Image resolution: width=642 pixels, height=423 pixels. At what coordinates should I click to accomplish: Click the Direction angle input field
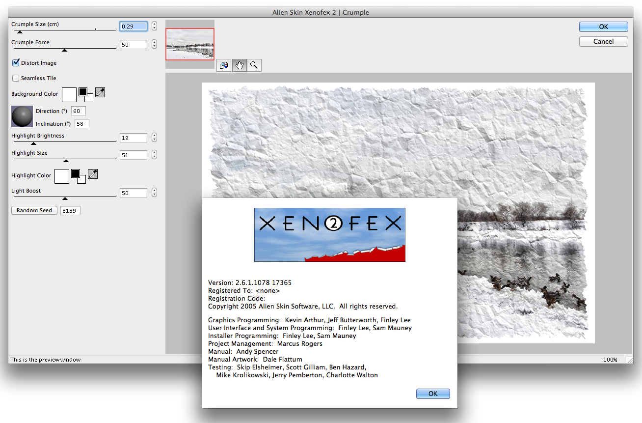click(x=79, y=111)
